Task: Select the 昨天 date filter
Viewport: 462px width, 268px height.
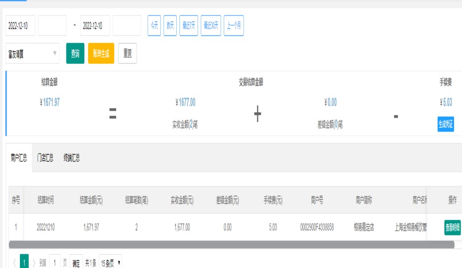Action: pyautogui.click(x=170, y=26)
